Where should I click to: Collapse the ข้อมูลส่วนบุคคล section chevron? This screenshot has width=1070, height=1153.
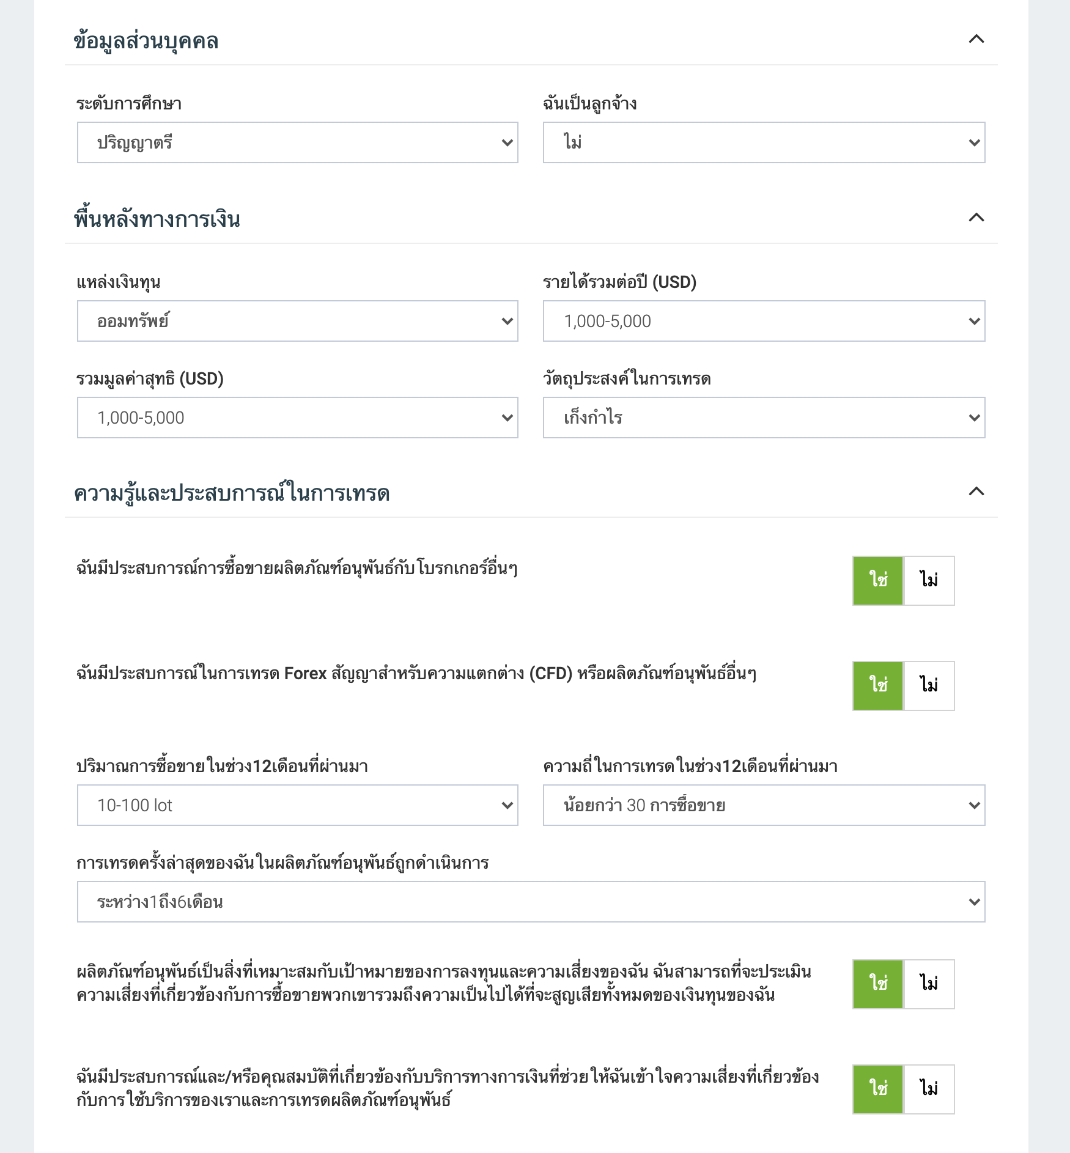point(976,39)
